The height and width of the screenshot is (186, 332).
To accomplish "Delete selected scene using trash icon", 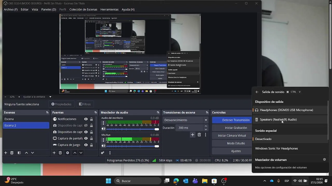I will click(12, 153).
